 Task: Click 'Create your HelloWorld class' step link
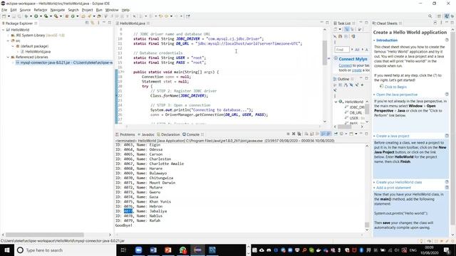click(399, 182)
